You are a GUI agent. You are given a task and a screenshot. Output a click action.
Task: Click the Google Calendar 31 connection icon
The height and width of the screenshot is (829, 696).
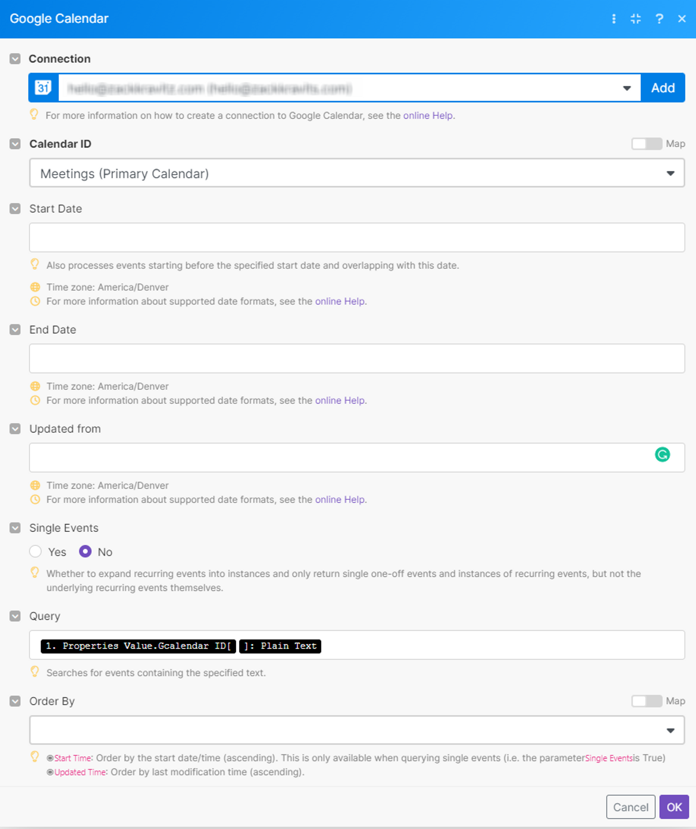(43, 88)
